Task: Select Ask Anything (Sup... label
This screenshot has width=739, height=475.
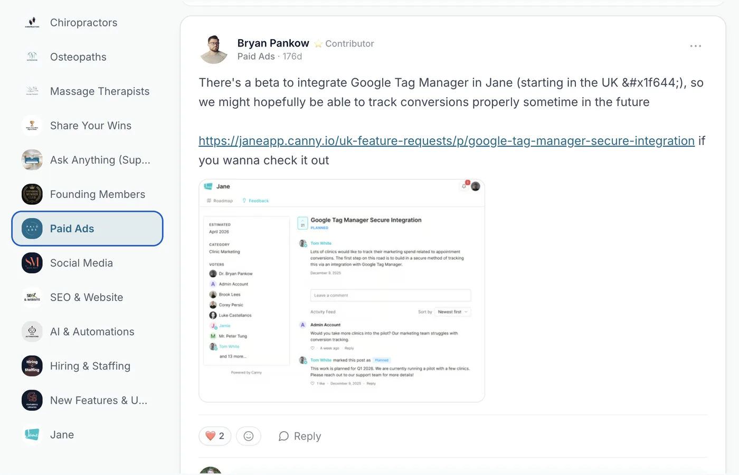Action: tap(100, 160)
